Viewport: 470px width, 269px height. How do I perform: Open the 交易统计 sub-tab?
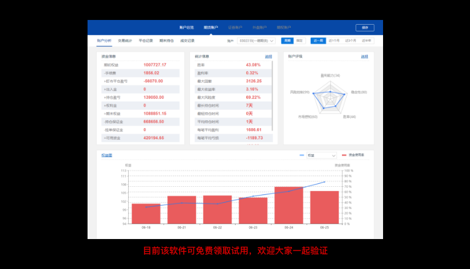pos(126,41)
